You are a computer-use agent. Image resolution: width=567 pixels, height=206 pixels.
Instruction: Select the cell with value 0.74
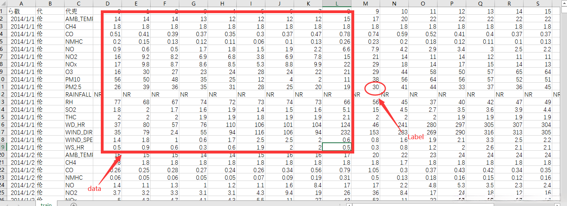coord(365,34)
